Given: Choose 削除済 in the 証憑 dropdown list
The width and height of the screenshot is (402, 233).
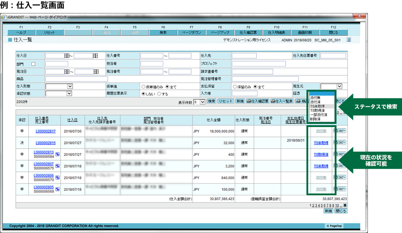Looking at the screenshot, I should [315, 119].
